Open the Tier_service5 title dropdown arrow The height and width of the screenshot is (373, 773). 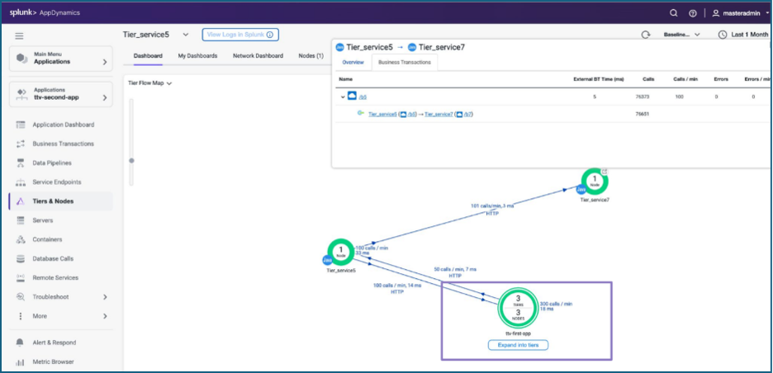pos(185,35)
